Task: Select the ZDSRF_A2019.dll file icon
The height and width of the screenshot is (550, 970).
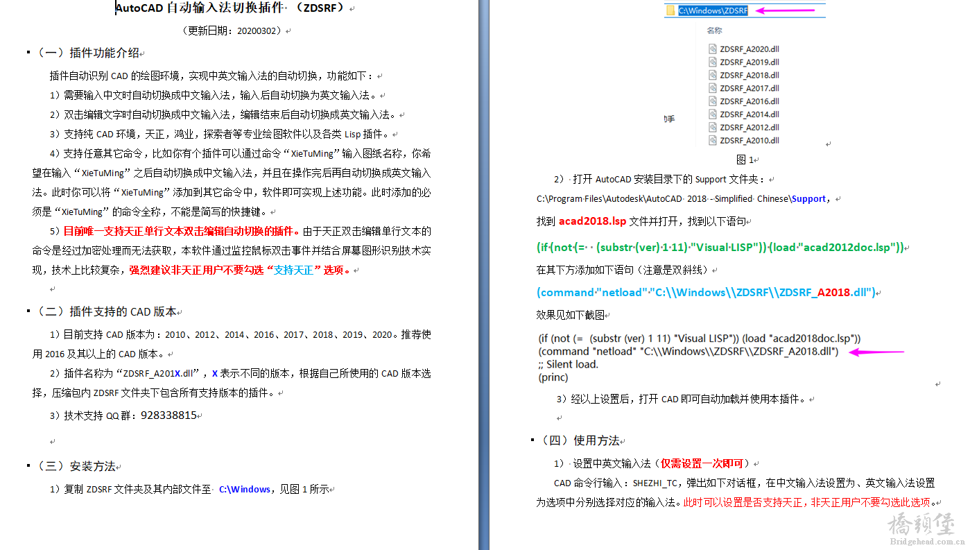Action: point(713,62)
